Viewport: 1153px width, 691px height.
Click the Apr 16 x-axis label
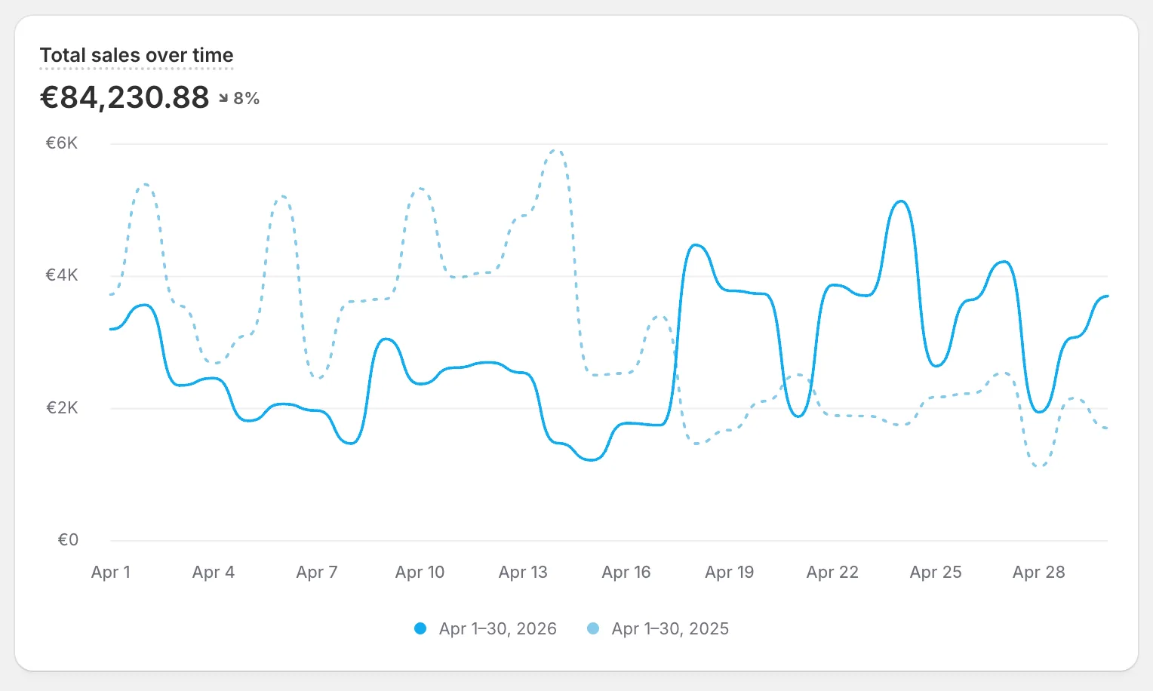click(626, 572)
